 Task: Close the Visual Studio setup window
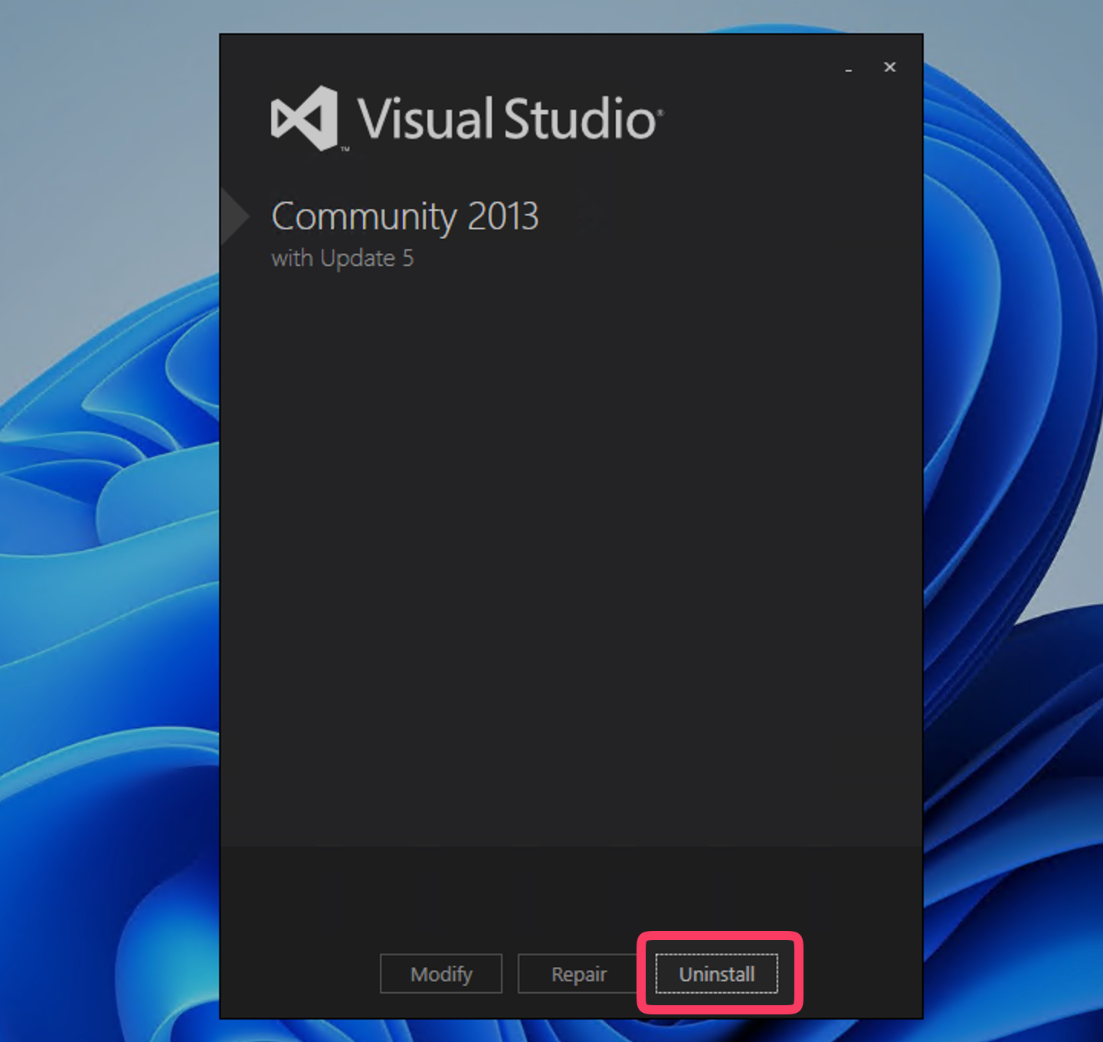click(890, 67)
